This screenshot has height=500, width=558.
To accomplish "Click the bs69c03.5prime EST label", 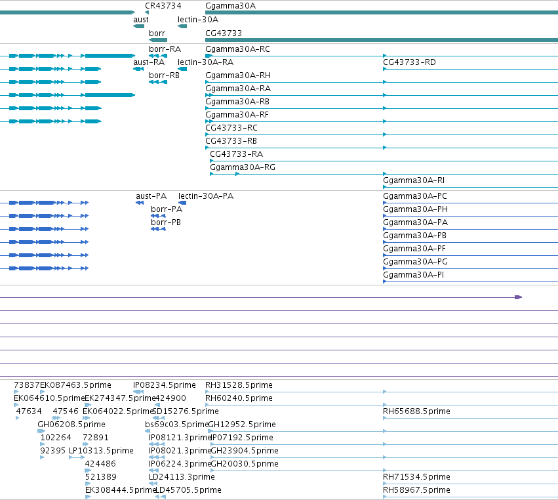I will pyautogui.click(x=176, y=425).
